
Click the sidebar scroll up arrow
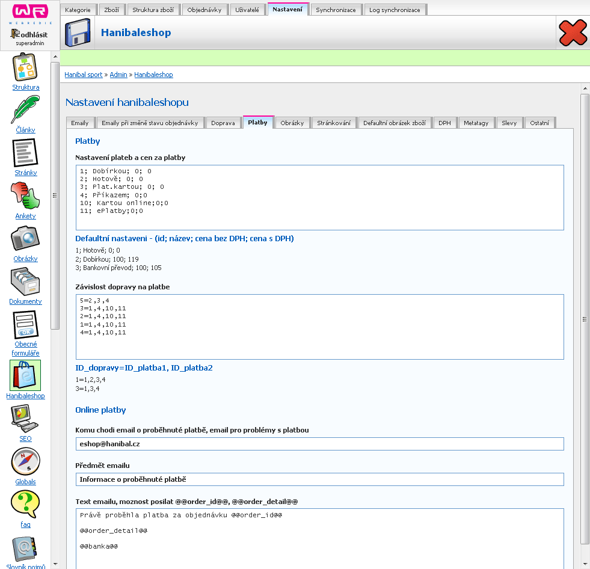click(x=55, y=57)
